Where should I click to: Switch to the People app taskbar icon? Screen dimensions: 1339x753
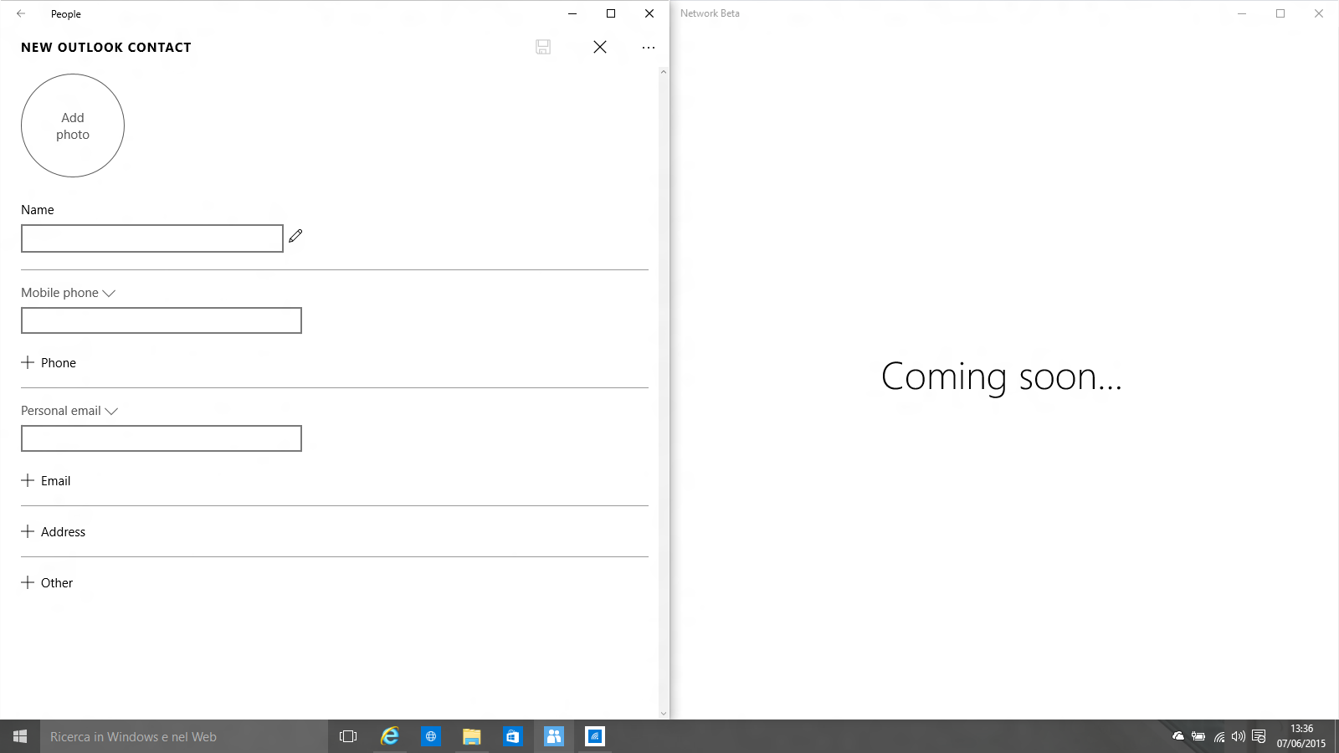click(554, 736)
